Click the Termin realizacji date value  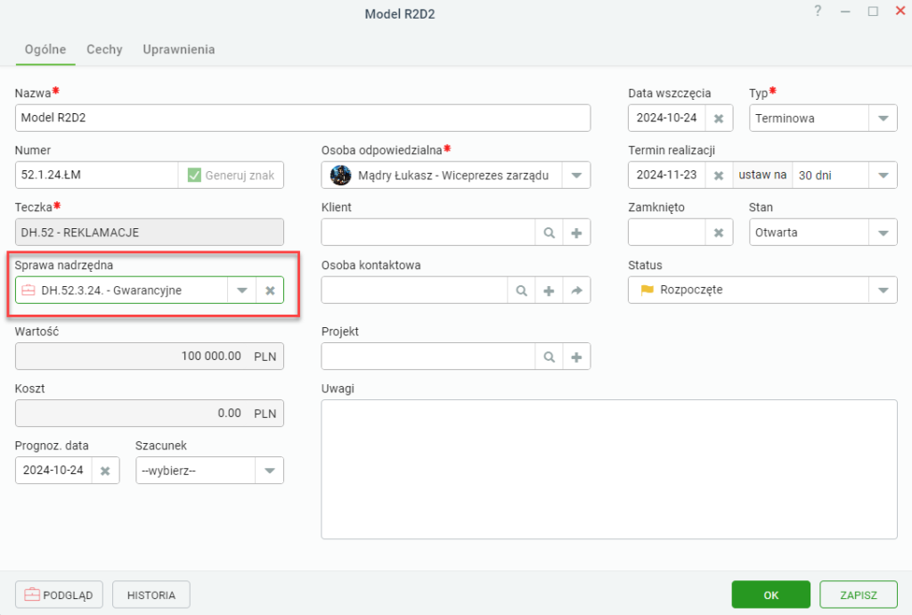[x=666, y=175]
